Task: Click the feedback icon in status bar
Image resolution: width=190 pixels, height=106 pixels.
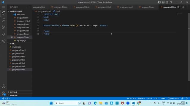Action: click(182, 98)
